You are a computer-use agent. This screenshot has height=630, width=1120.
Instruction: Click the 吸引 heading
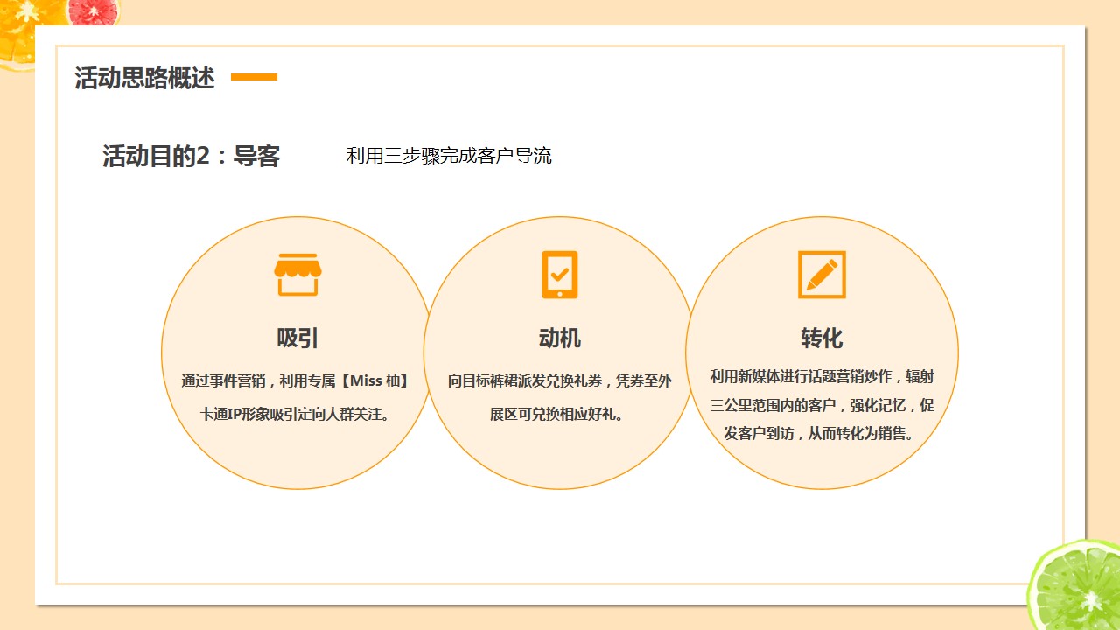(297, 339)
